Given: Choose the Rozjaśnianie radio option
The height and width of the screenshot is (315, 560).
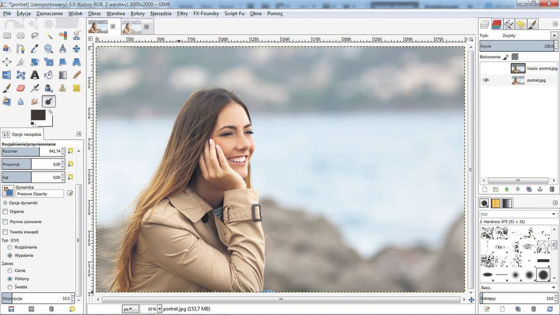Looking at the screenshot, I should pos(10,247).
